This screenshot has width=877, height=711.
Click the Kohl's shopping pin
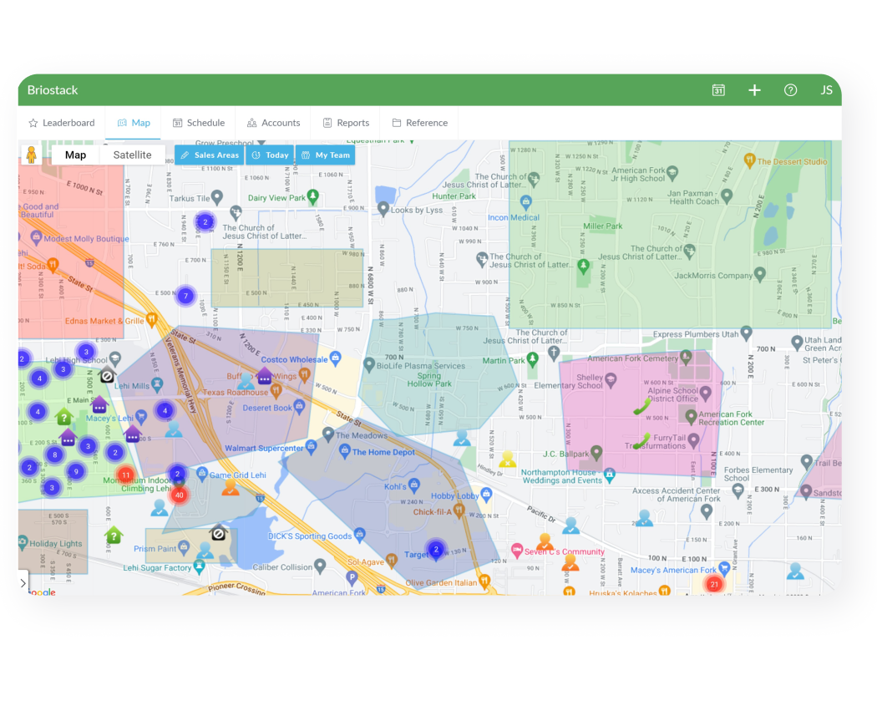(414, 485)
